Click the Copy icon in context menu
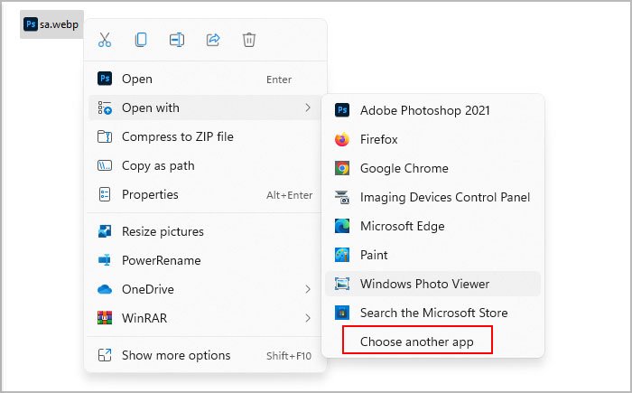 [141, 40]
